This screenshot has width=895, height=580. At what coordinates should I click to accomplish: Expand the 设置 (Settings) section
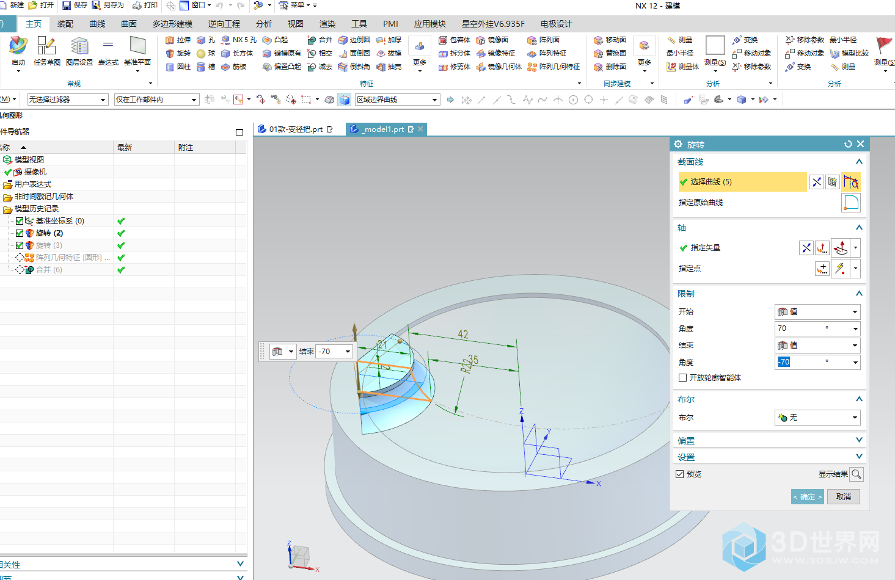coord(770,457)
